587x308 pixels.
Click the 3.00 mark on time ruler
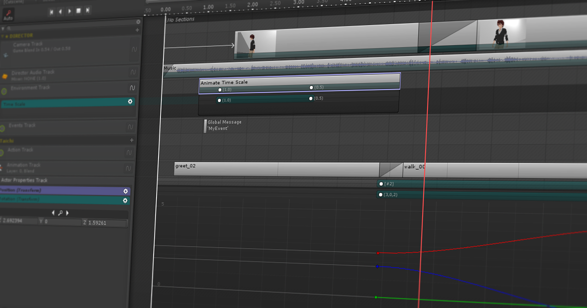[x=299, y=2]
